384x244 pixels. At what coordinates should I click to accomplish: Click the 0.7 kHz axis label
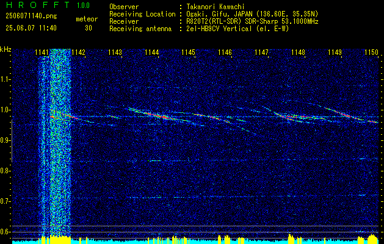[x=5, y=201]
